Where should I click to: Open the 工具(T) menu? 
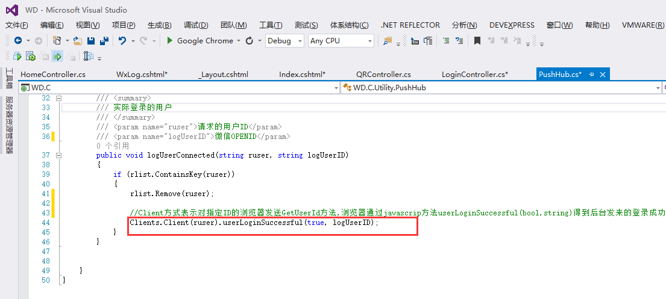(271, 25)
